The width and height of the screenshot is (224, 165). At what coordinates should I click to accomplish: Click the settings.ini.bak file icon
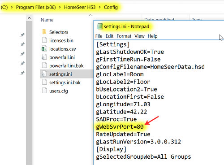point(44,82)
